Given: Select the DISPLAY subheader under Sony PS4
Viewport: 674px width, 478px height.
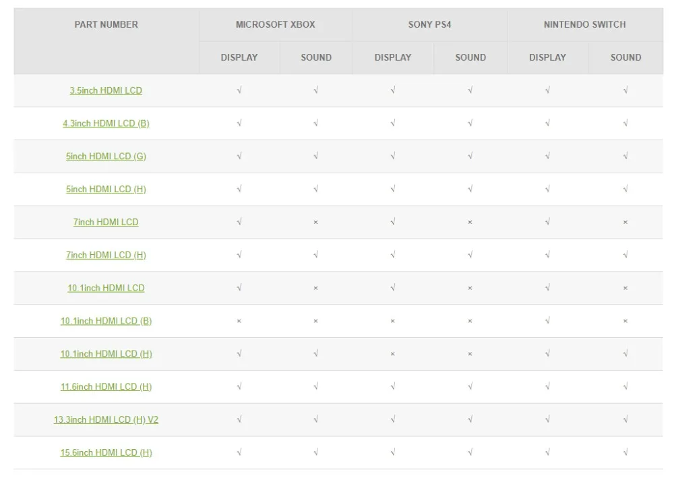Looking at the screenshot, I should pos(393,57).
